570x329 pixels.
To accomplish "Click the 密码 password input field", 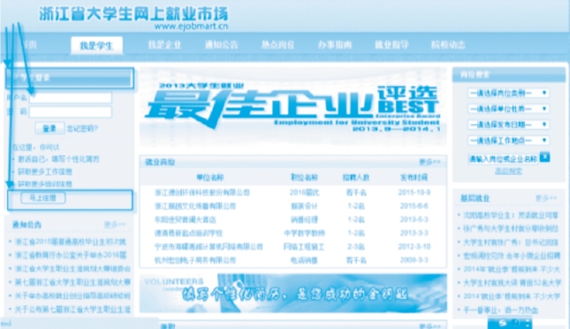I will [x=71, y=112].
